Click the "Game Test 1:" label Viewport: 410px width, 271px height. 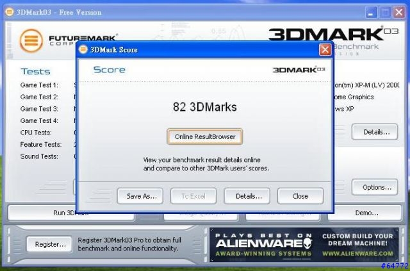click(x=39, y=85)
